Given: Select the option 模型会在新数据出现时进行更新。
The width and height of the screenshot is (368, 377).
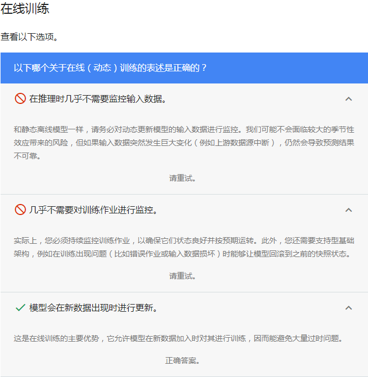Looking at the screenshot, I should pyautogui.click(x=93, y=308).
